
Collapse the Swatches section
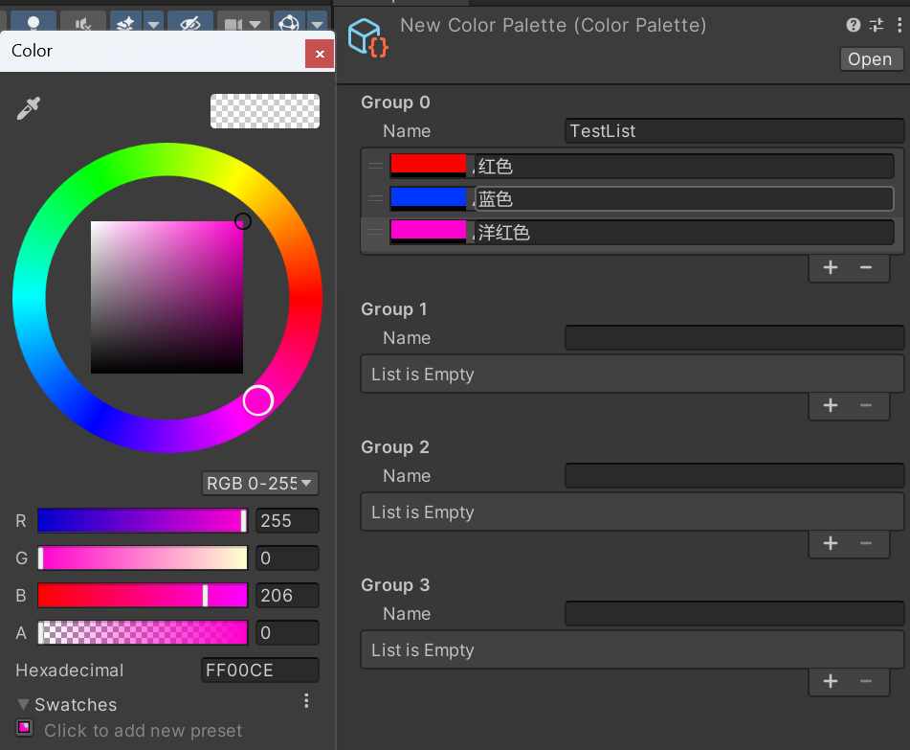(x=24, y=705)
